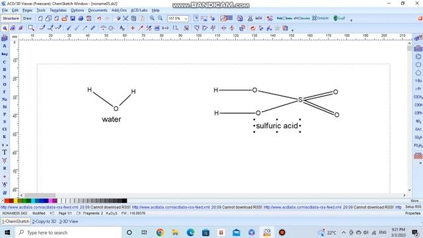Open Google Chrome from taskbar

pyautogui.click(x=160, y=232)
